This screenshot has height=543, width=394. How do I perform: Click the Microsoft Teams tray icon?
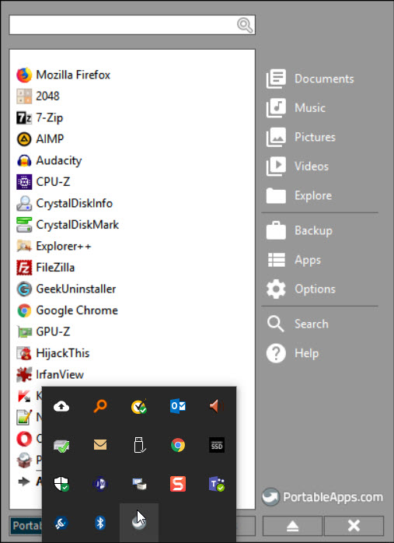pyautogui.click(x=217, y=484)
